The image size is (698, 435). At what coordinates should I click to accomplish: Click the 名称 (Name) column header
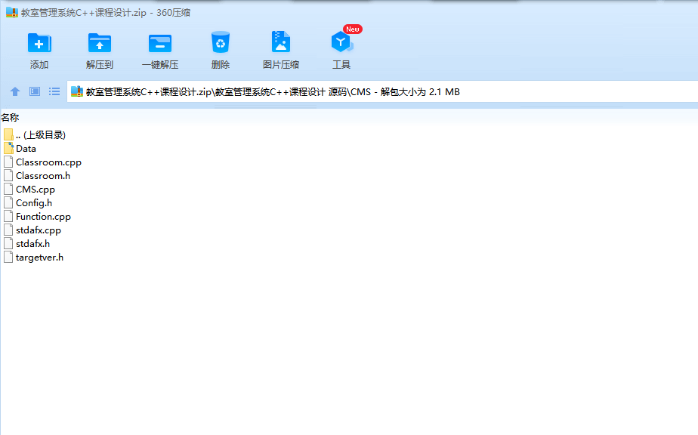(x=10, y=118)
